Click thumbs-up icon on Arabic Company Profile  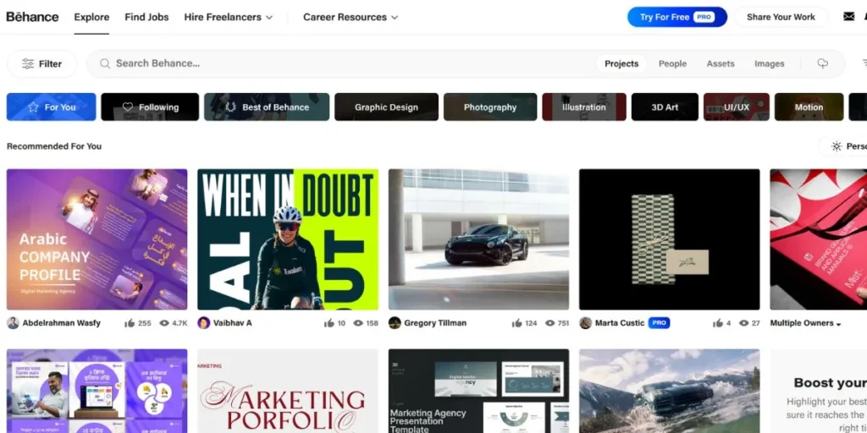pyautogui.click(x=130, y=323)
